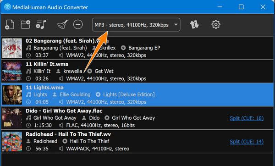The height and width of the screenshot is (166, 275).
Task: Remove selected track with the minus icon
Action: pyautogui.click(x=78, y=24)
